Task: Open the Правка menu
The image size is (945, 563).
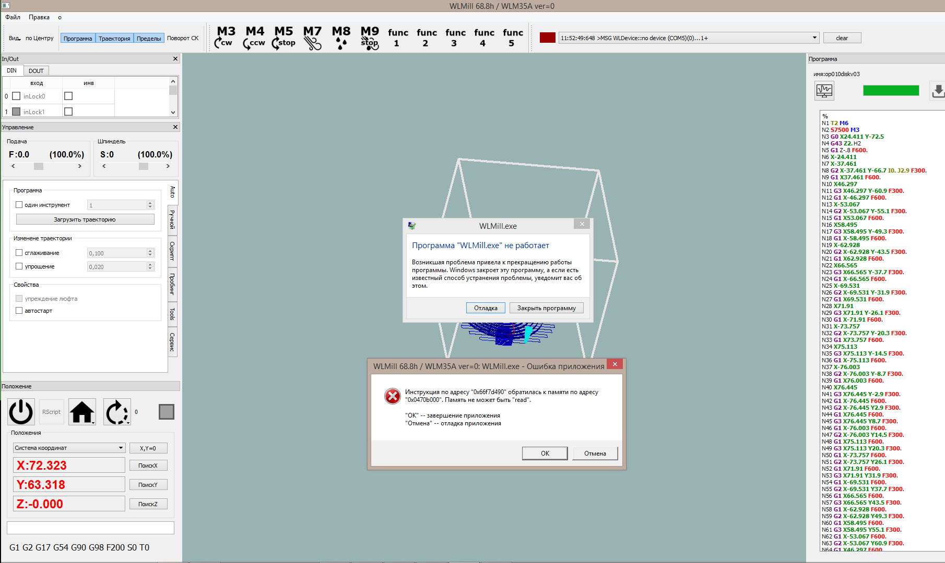Action: (x=39, y=17)
